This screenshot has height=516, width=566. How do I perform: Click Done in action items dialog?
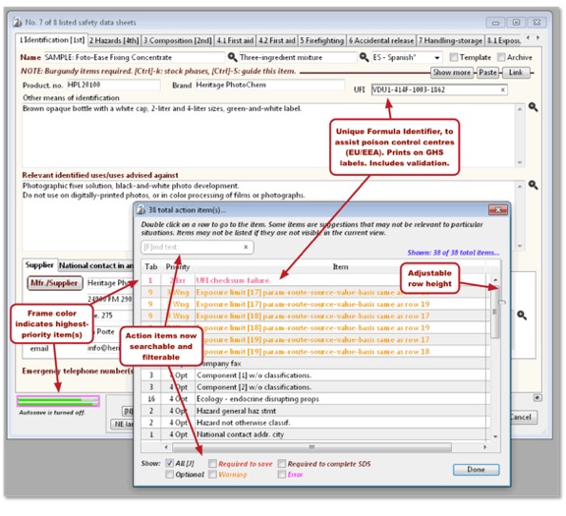pos(477,470)
